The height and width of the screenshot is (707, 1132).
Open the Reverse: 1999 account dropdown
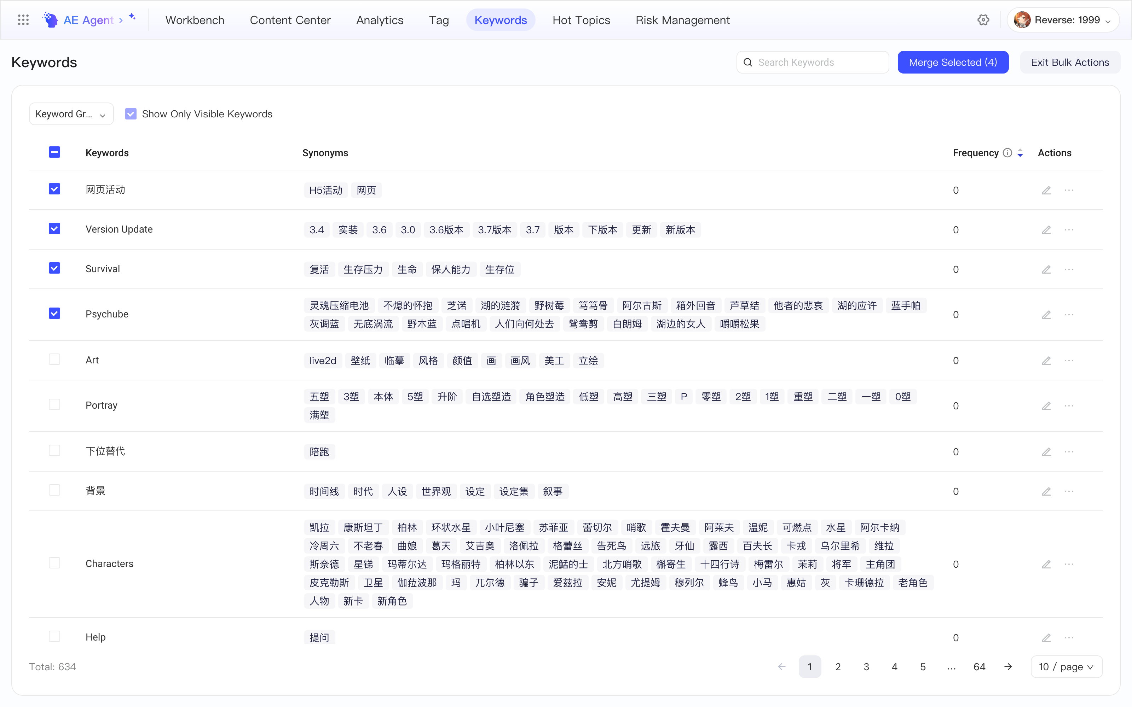click(1063, 20)
